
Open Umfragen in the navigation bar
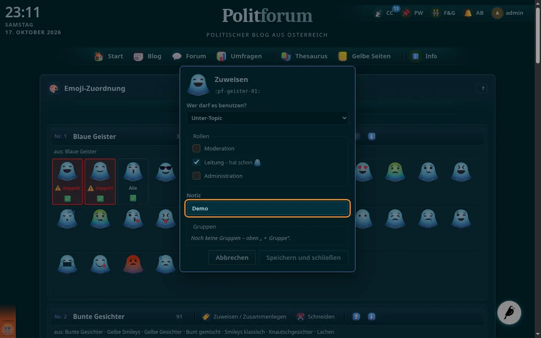[x=239, y=56]
